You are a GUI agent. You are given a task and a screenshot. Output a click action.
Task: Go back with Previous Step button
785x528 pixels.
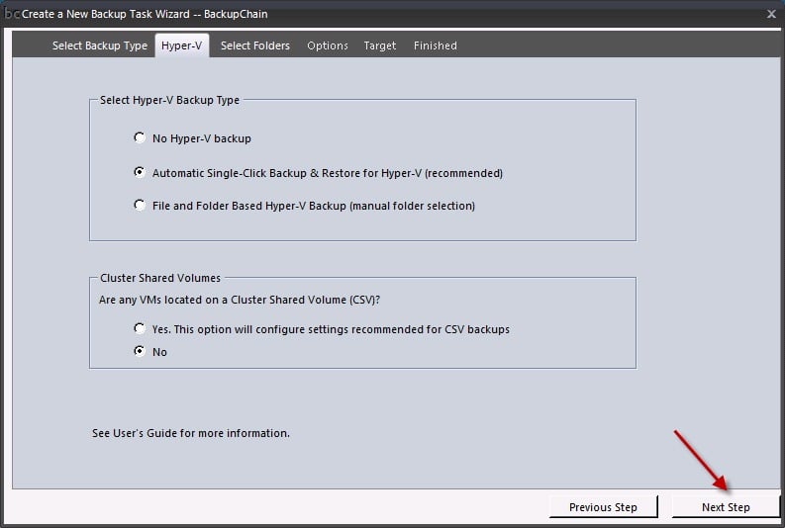coord(603,507)
